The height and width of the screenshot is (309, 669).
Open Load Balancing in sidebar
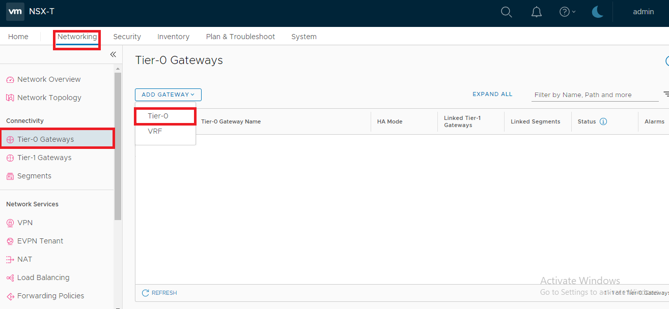(x=43, y=277)
